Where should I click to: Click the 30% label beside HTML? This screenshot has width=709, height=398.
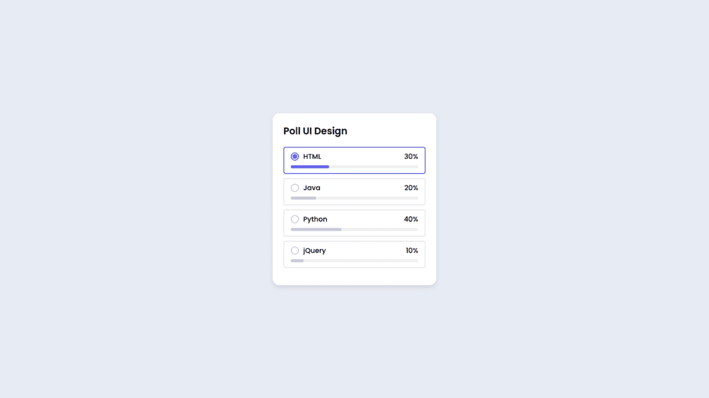pos(411,156)
